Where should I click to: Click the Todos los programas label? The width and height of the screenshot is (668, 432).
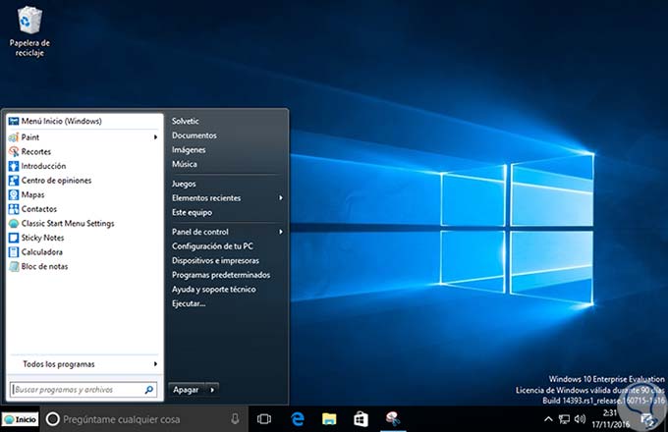point(59,364)
